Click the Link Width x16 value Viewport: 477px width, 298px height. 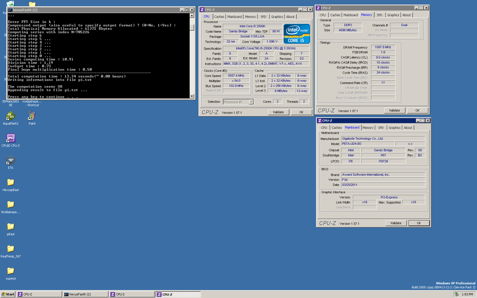tap(365, 202)
